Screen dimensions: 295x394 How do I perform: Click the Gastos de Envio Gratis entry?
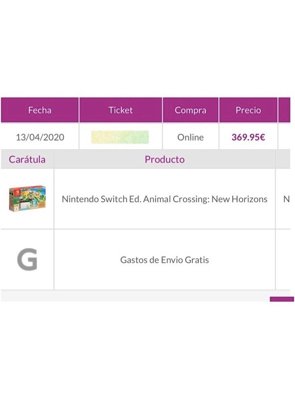(x=165, y=260)
